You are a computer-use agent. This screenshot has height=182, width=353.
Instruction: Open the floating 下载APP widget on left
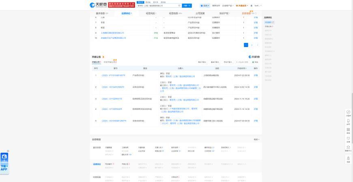pyautogui.click(x=4, y=163)
